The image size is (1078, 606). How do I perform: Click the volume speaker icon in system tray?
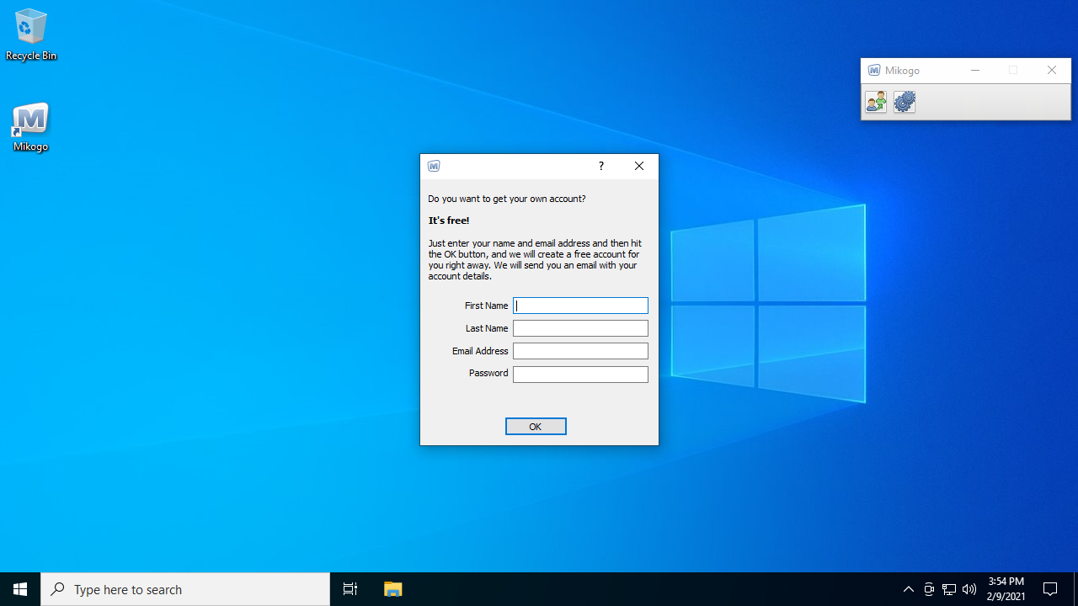(969, 589)
